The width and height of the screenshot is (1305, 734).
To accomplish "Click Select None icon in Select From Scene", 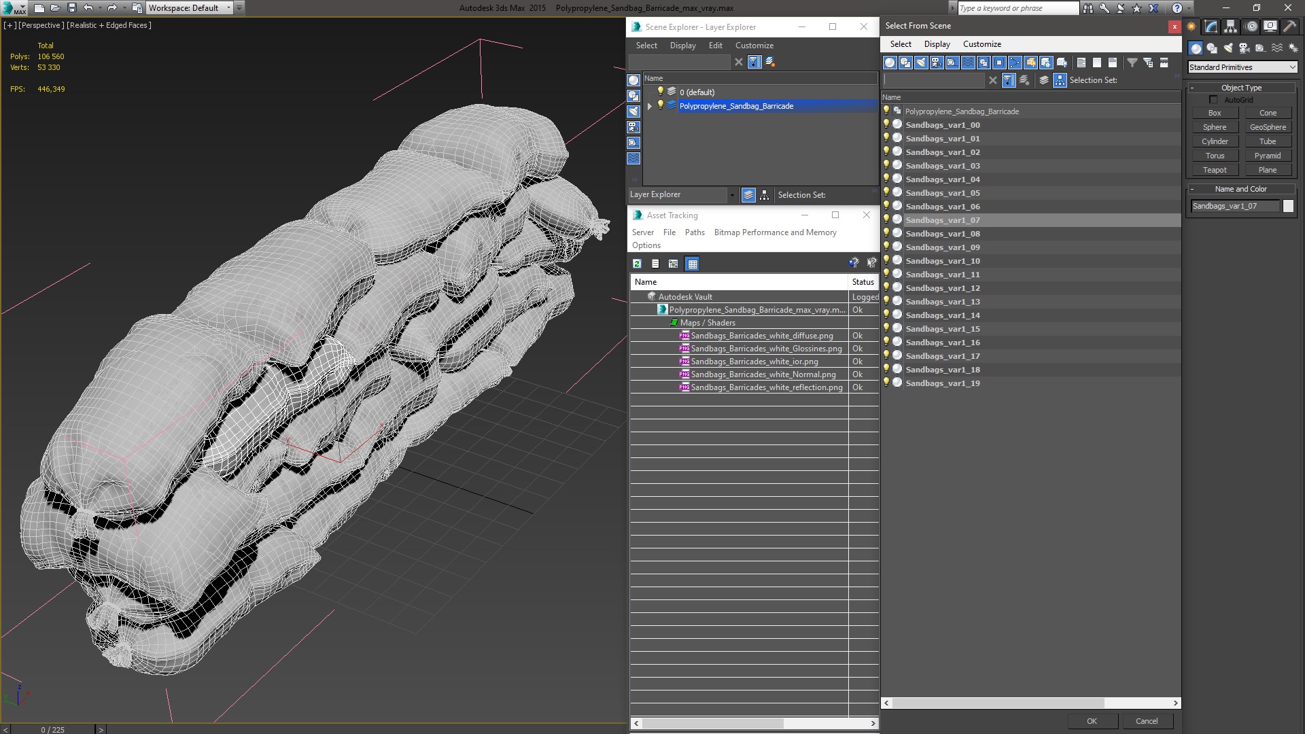I will click(x=1096, y=63).
